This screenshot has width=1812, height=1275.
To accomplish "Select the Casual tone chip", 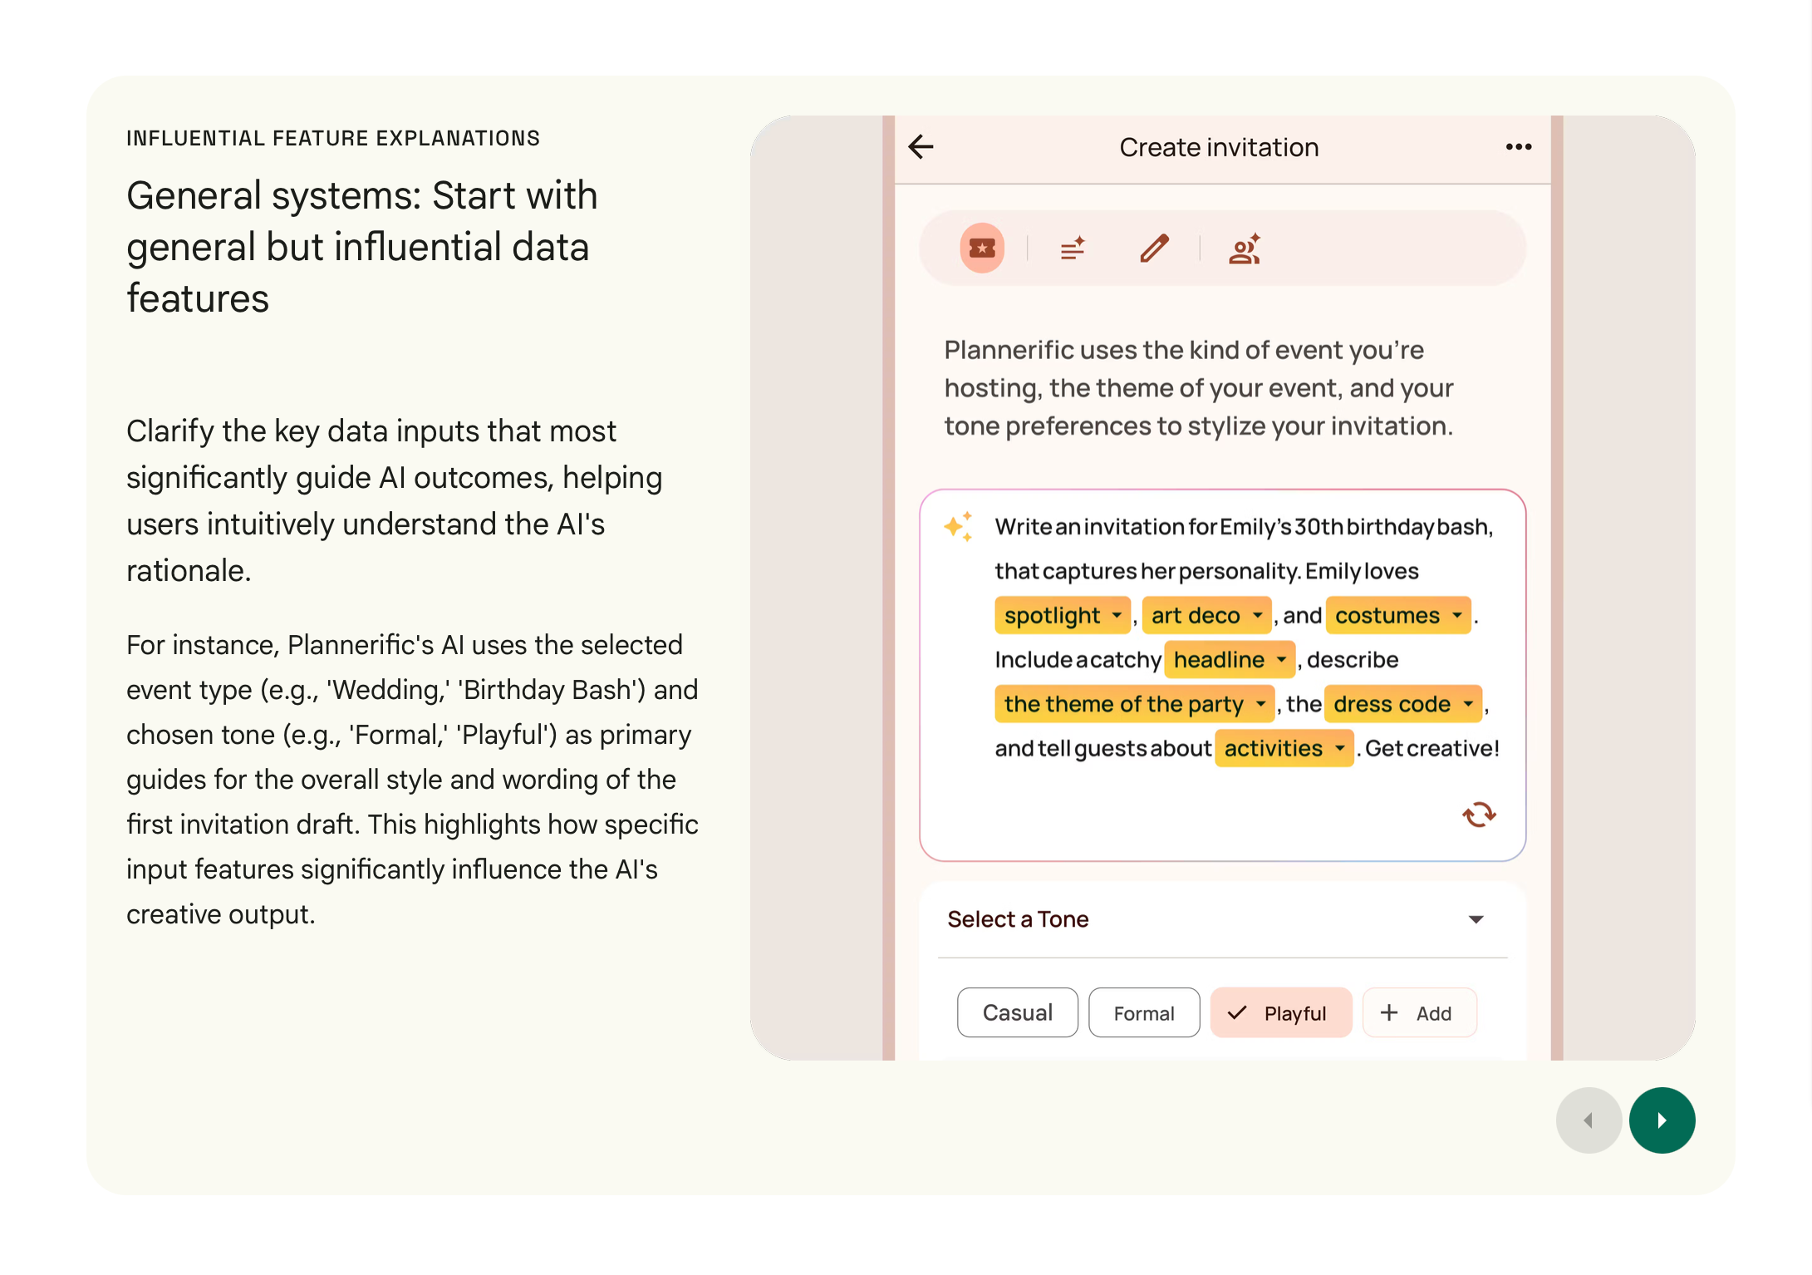I will coord(1017,1012).
